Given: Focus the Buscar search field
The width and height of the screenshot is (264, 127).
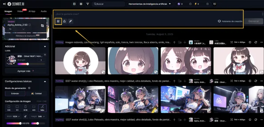Looking at the screenshot, I should (108, 4).
